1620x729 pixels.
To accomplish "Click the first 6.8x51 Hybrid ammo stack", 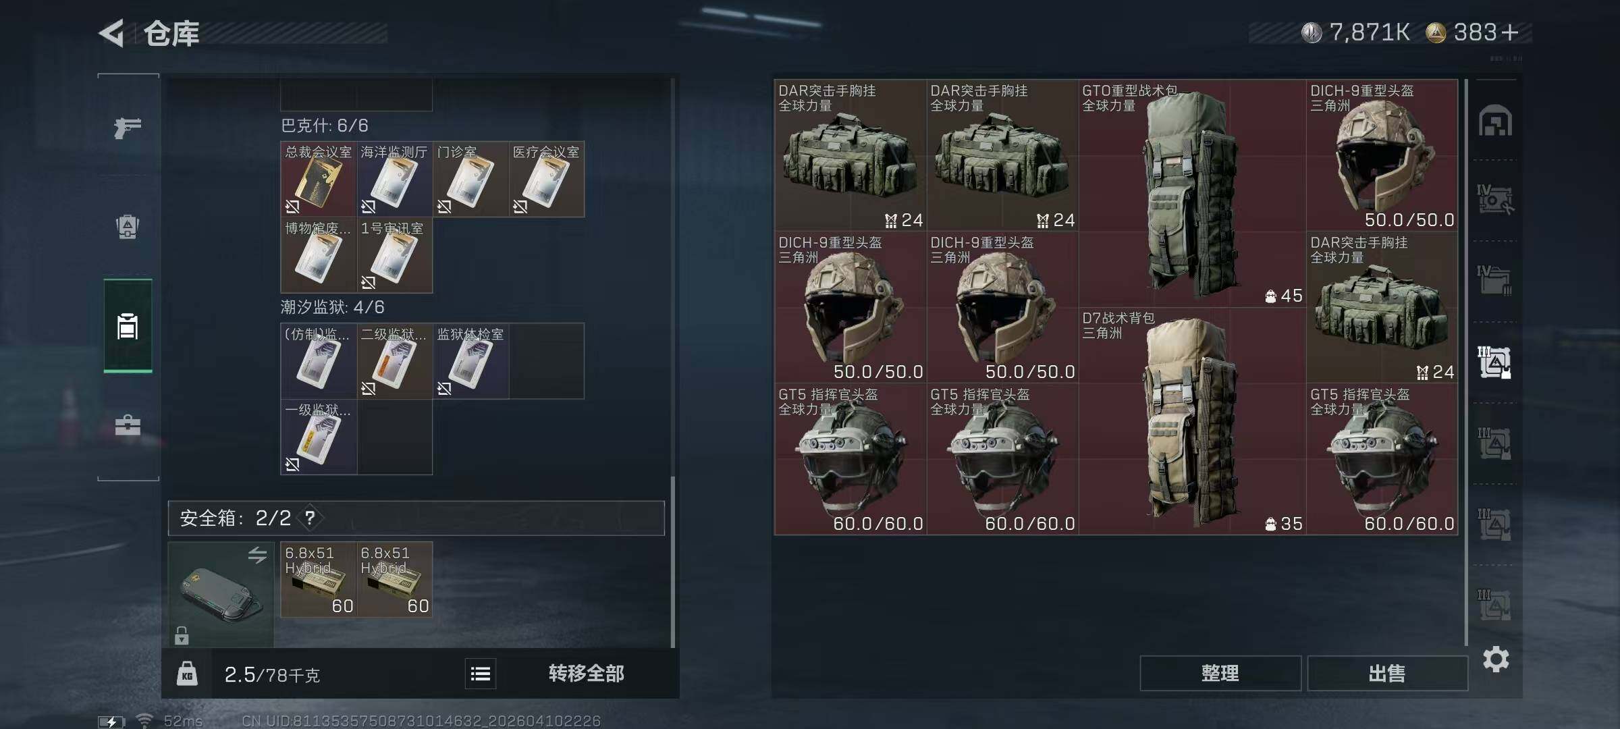I will tap(319, 579).
